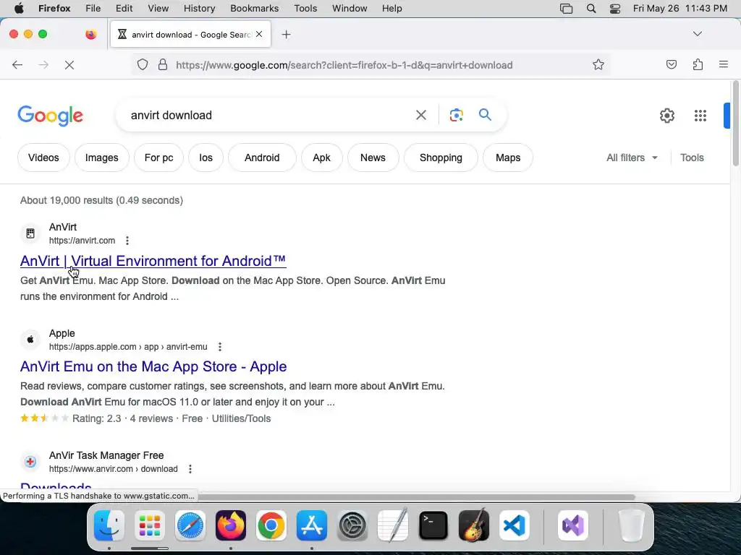Filter results by Images
Viewport: 741px width, 555px height.
coord(101,158)
